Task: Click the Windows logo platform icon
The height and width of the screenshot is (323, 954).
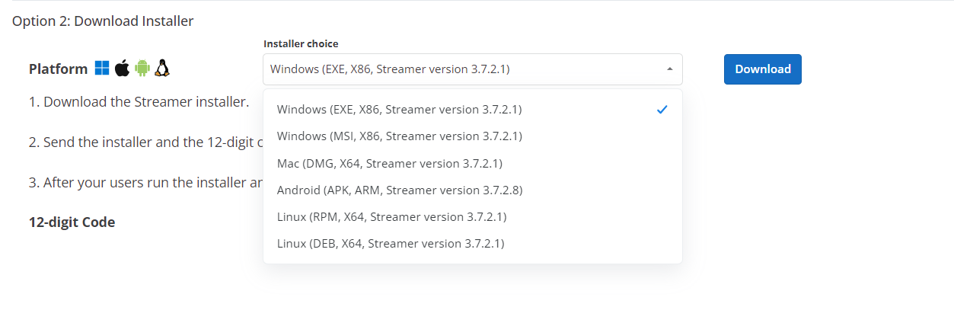Action: click(102, 69)
